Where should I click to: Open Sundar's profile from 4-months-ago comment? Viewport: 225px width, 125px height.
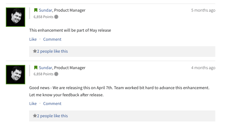pos(46,68)
